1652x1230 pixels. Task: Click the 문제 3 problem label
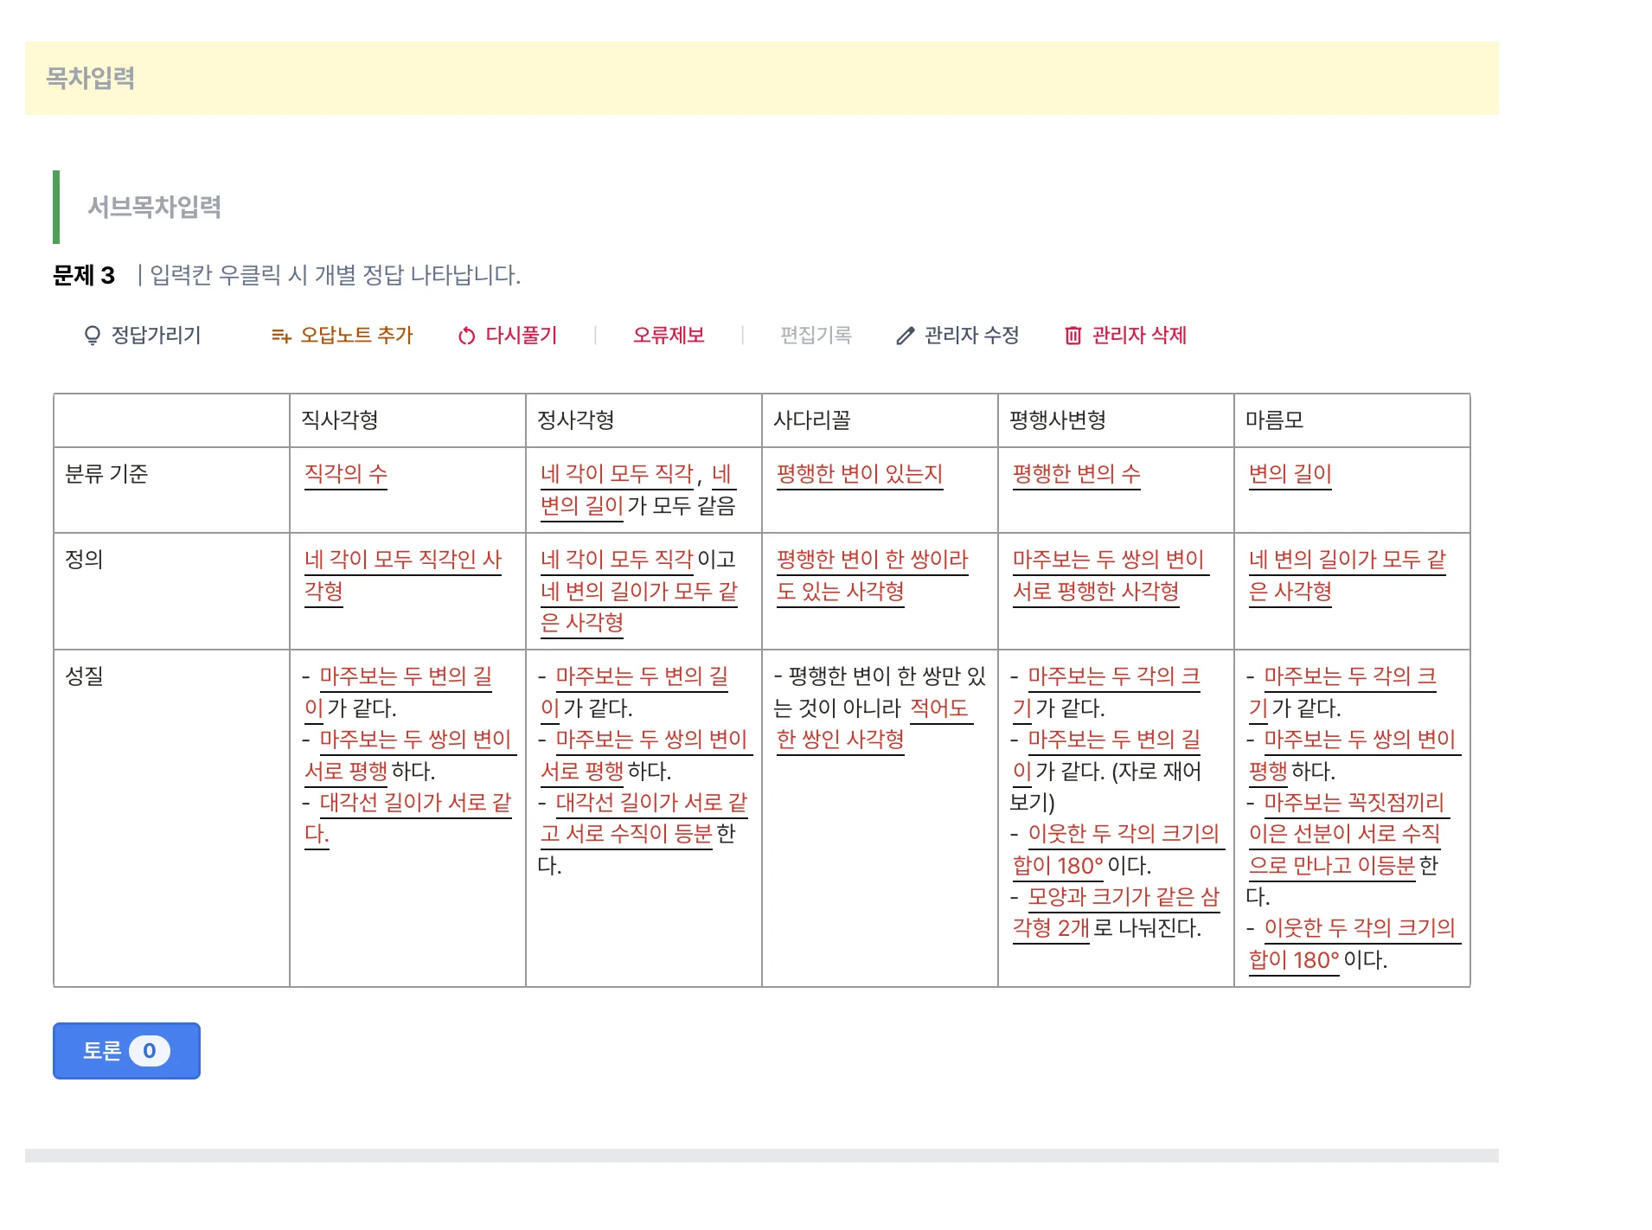84,276
